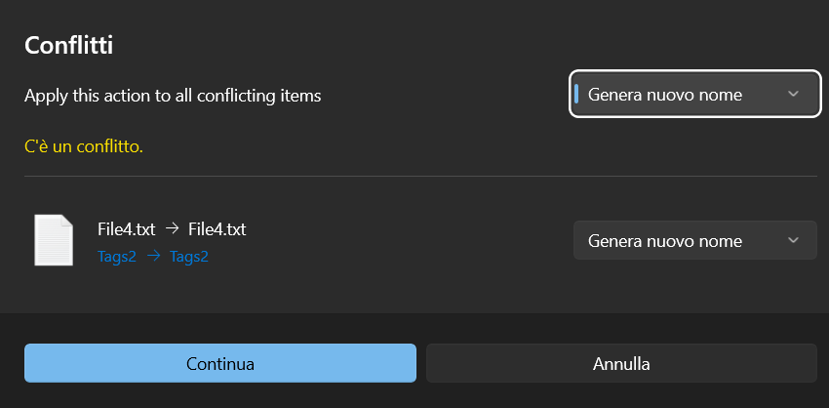Screen dimensions: 829x408
Task: Click "Genera nuovo nome" text in File4.txt row
Action: [665, 241]
